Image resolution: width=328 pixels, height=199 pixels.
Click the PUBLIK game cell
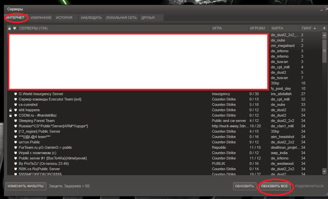[219, 164]
